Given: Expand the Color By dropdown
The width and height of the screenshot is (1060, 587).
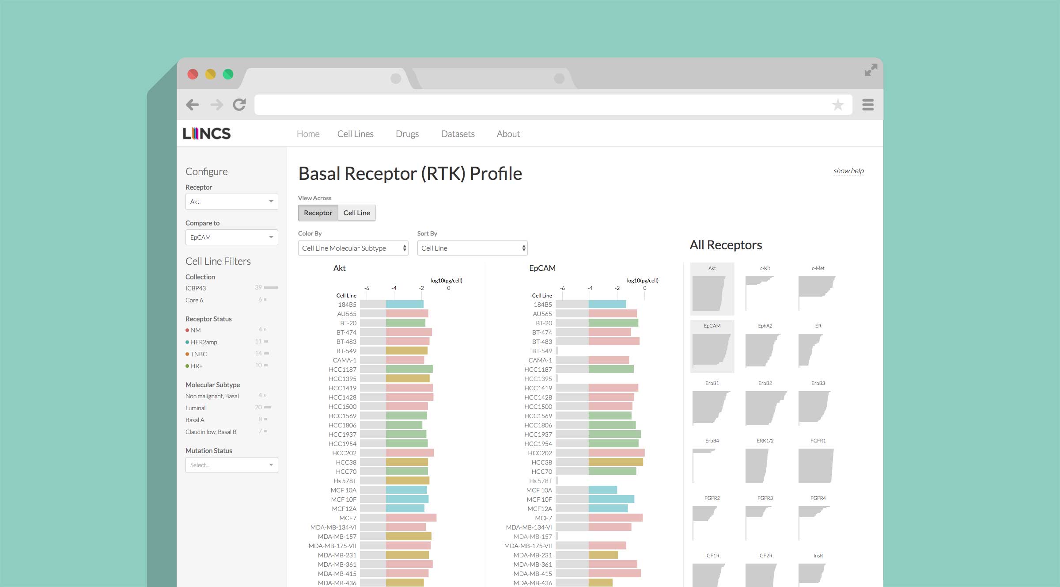Looking at the screenshot, I should coord(353,248).
